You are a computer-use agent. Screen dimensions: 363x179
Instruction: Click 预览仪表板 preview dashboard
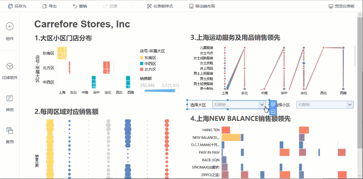pos(342,6)
